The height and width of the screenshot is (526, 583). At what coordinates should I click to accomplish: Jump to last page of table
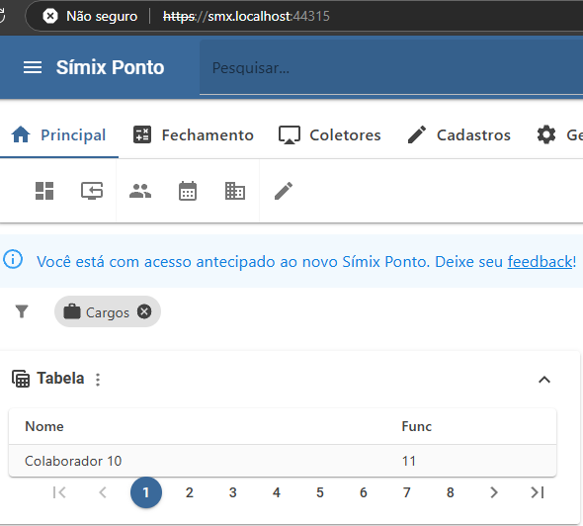[538, 492]
